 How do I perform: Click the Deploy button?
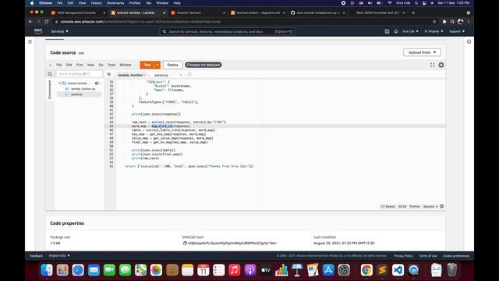[x=173, y=65]
